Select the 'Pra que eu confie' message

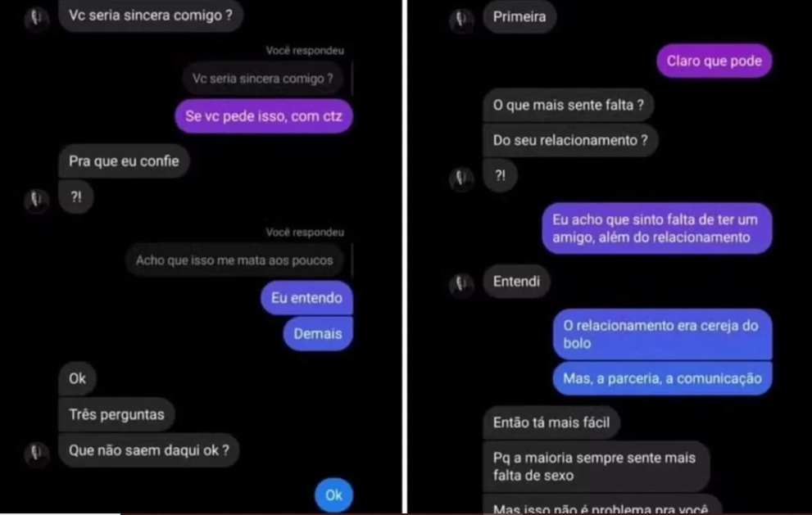pyautogui.click(x=124, y=161)
